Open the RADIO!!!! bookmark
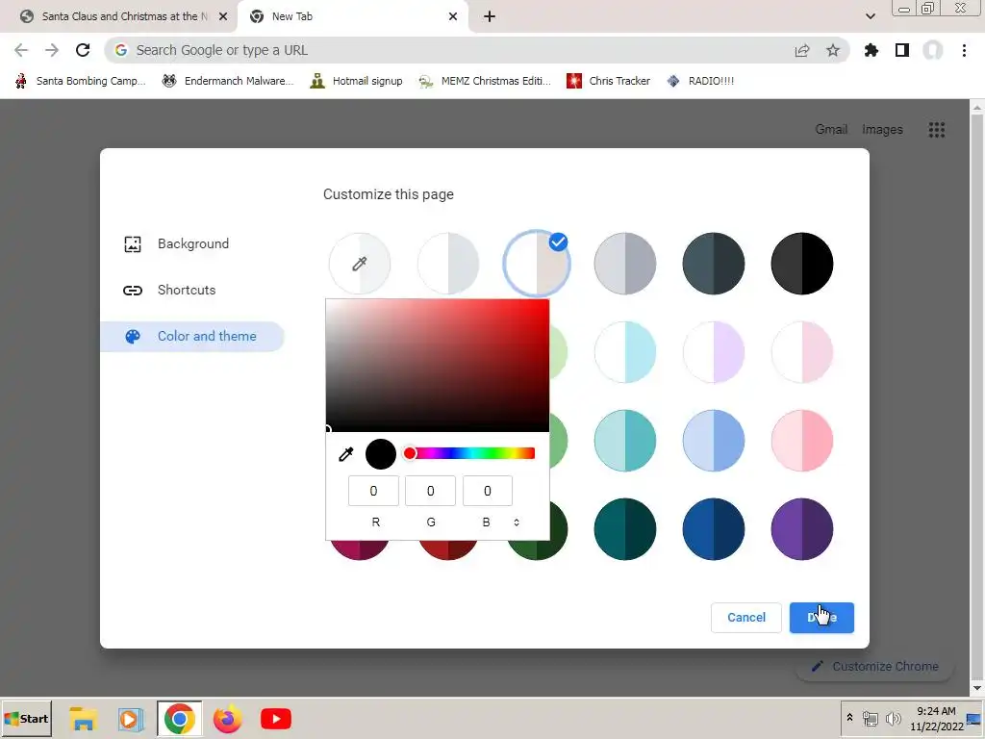Screen dimensions: 985x739 point(700,81)
